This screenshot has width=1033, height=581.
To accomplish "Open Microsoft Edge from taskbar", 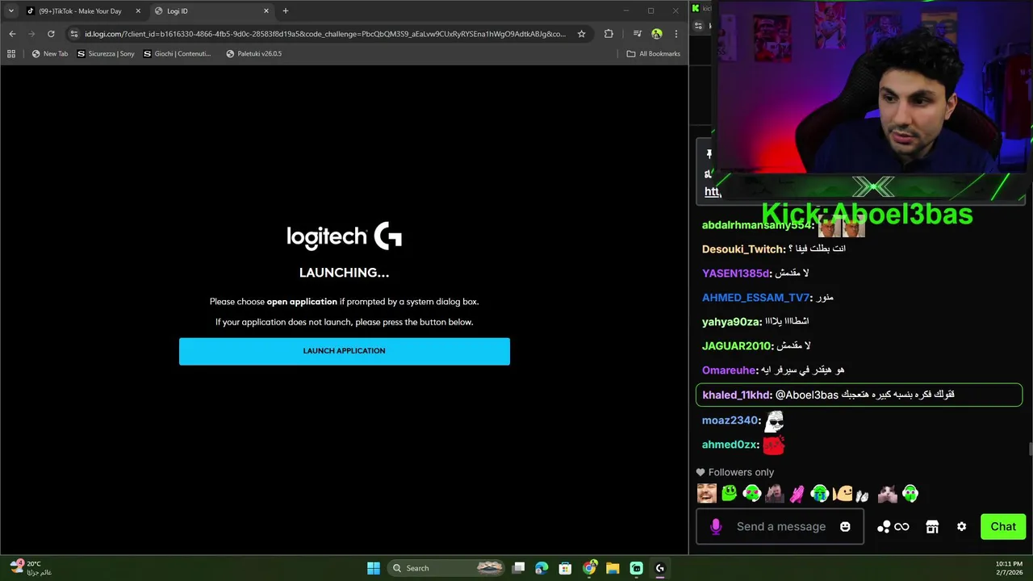I will click(x=542, y=568).
